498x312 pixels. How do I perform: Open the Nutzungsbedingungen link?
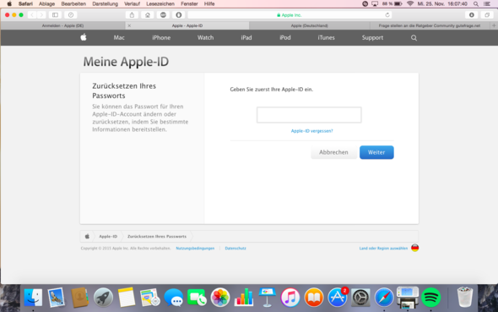(195, 248)
